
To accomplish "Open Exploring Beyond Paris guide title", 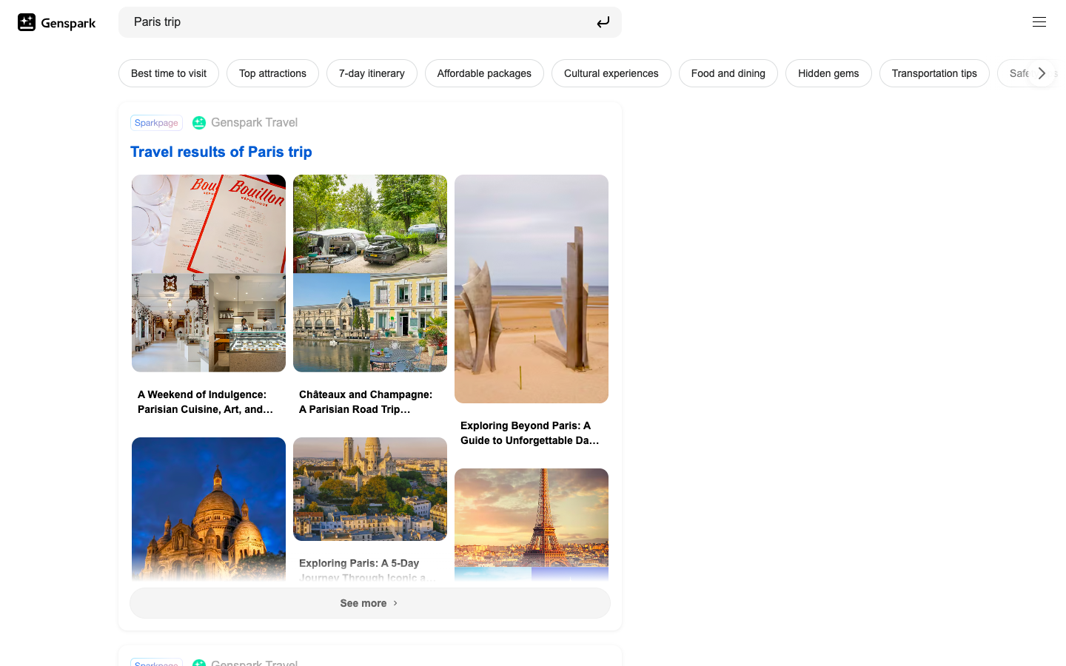I will click(x=530, y=433).
